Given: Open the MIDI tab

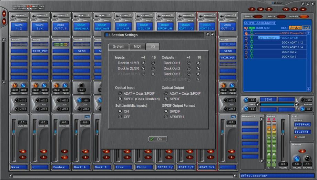Looking at the screenshot, I should pos(137,47).
